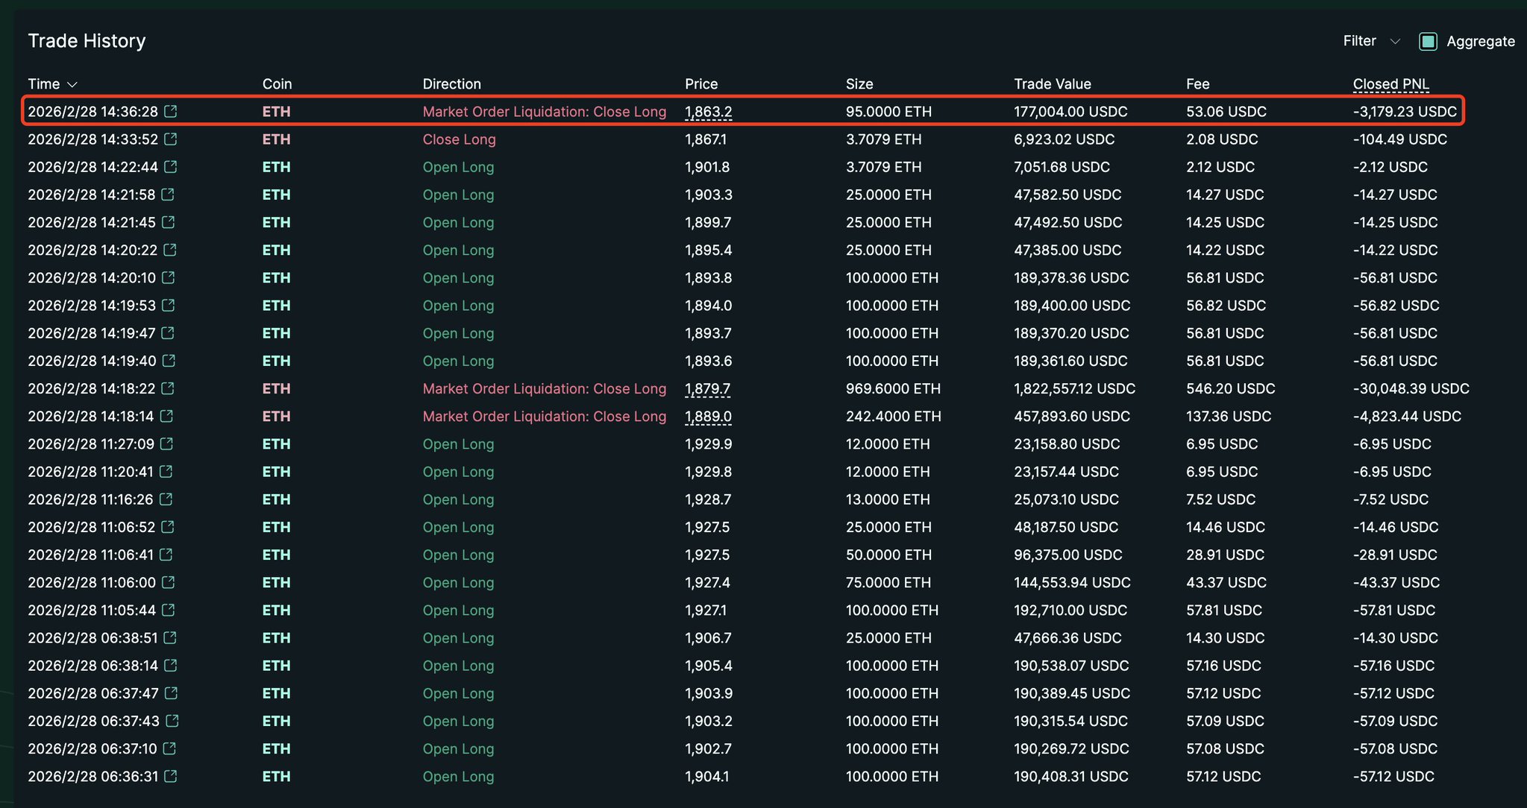1527x808 pixels.
Task: Open explorer link for 14:18:22 liquidation
Action: [168, 388]
